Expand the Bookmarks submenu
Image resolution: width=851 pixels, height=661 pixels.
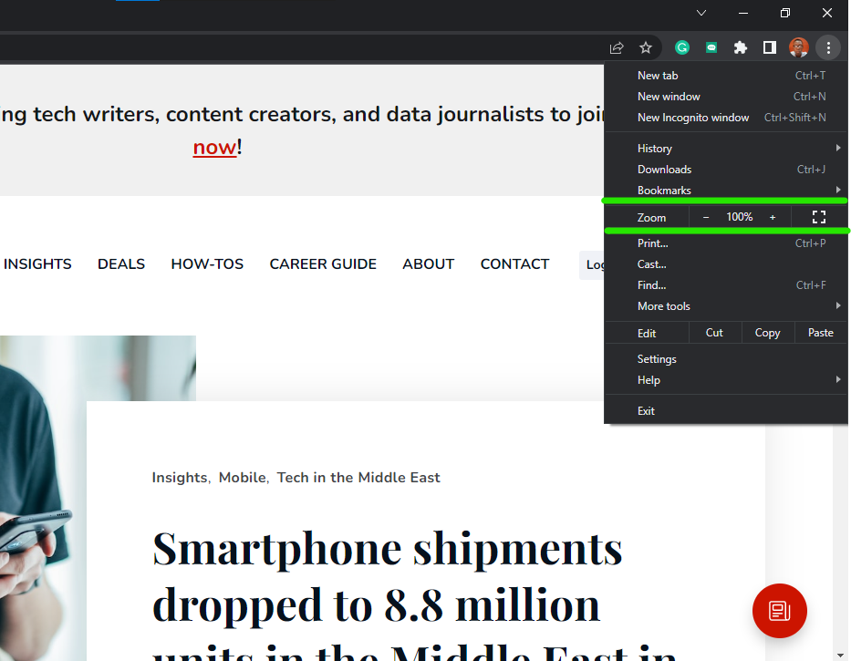pos(726,190)
